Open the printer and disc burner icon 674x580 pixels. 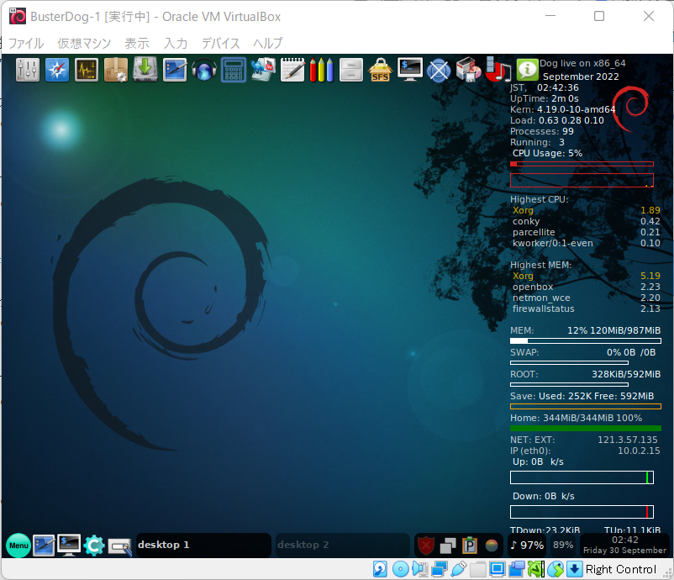pos(469,70)
